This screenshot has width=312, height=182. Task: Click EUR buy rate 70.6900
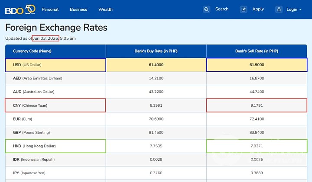[x=156, y=119]
